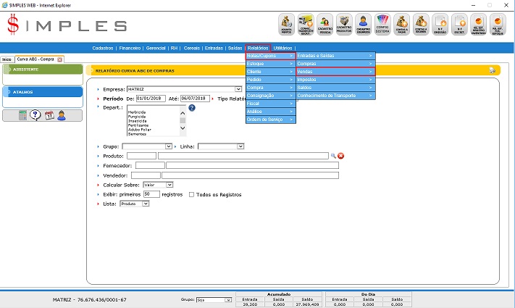Choose Estoque from the Relatórios menu

pos(270,64)
